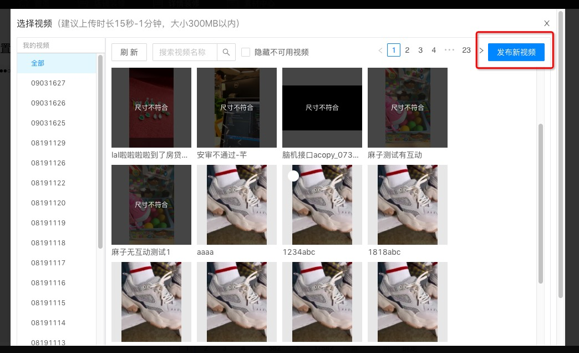Select folder 08191114
Image resolution: width=579 pixels, height=353 pixels.
point(57,322)
